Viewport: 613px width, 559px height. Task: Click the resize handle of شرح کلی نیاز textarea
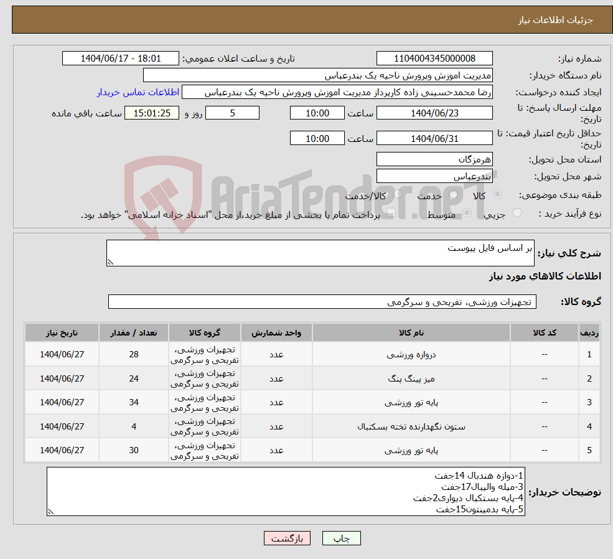[x=111, y=261]
